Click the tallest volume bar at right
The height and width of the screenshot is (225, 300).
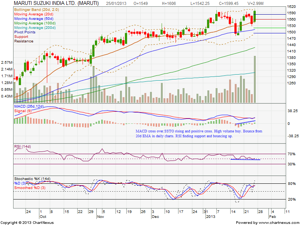click(255, 79)
